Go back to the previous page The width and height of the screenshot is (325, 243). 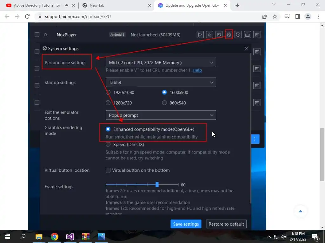point(7,16)
